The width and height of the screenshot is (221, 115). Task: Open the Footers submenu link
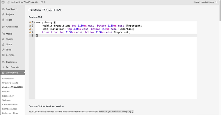6,92
